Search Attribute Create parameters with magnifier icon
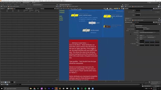Image resolution: width=161 pixels, height=90 pixels. (157, 22)
